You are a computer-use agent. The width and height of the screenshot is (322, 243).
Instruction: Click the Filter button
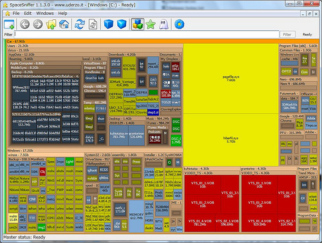coord(287,34)
